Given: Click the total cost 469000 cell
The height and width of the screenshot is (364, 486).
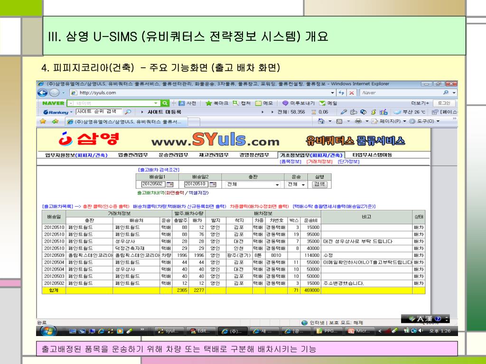Looking at the screenshot, I should coord(311,291).
